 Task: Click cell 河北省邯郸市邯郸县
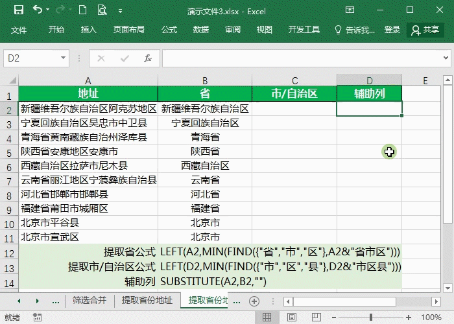pos(88,194)
